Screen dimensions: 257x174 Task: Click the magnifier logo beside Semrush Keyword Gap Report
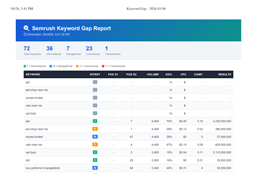point(26,28)
